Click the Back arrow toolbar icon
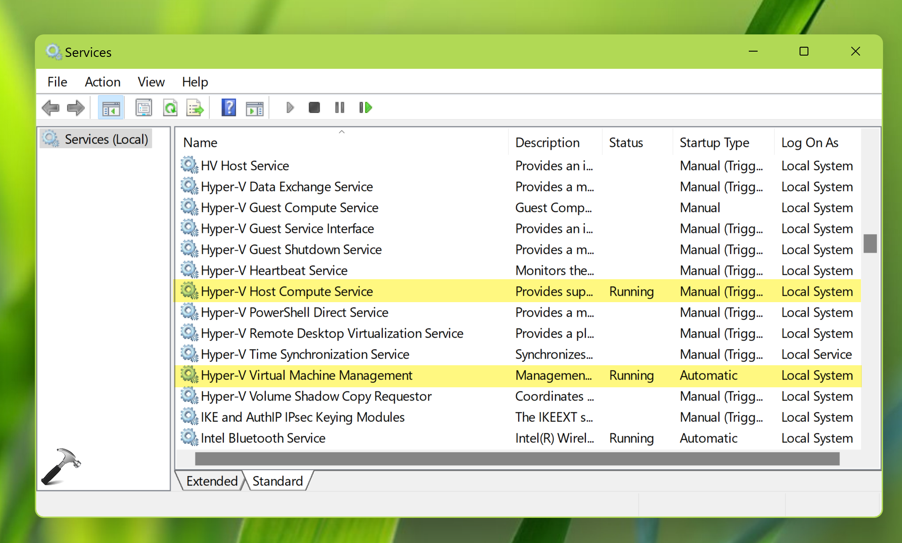Viewport: 902px width, 543px height. click(x=50, y=108)
